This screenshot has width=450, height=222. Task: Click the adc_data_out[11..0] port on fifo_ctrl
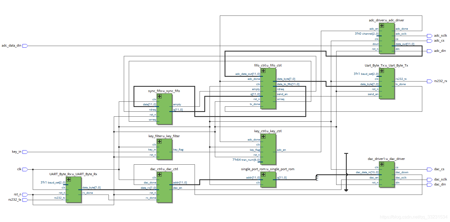248,74
